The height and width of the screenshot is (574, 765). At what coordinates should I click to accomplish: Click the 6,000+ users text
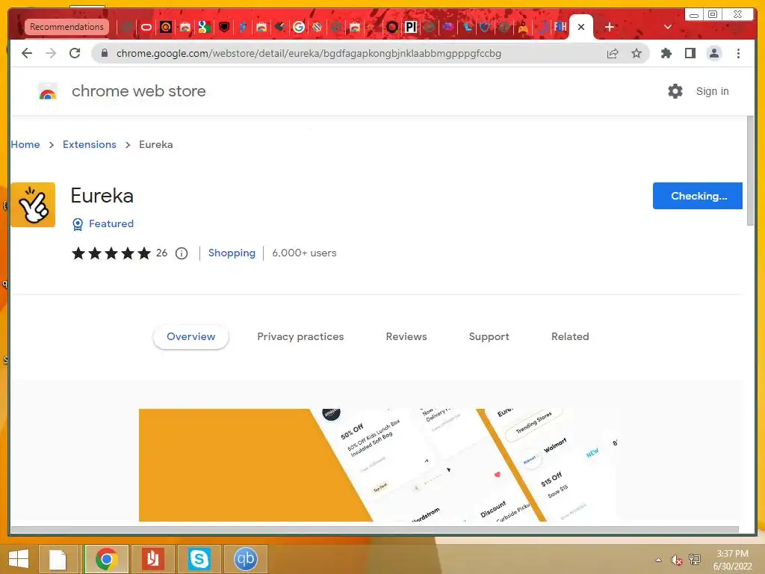[304, 253]
